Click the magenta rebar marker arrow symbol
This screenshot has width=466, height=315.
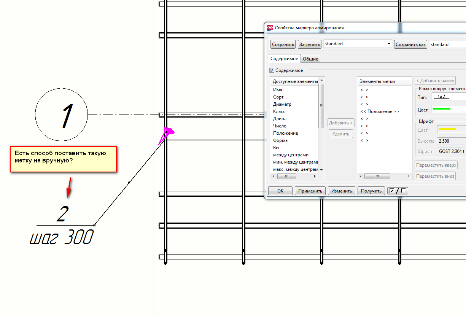tap(166, 135)
